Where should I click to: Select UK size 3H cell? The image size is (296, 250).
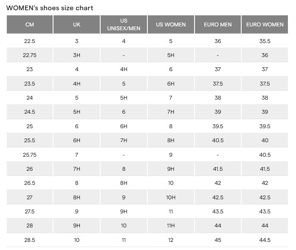pos(76,55)
